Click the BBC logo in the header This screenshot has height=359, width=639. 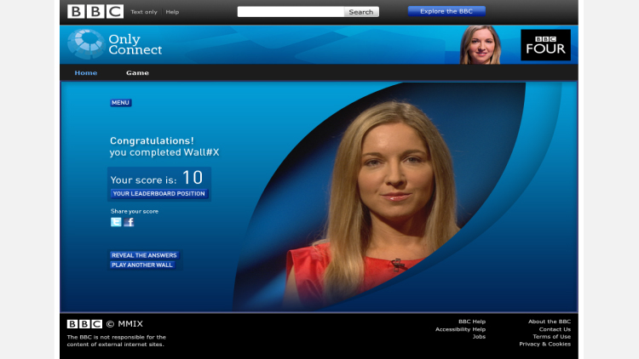[x=95, y=11]
